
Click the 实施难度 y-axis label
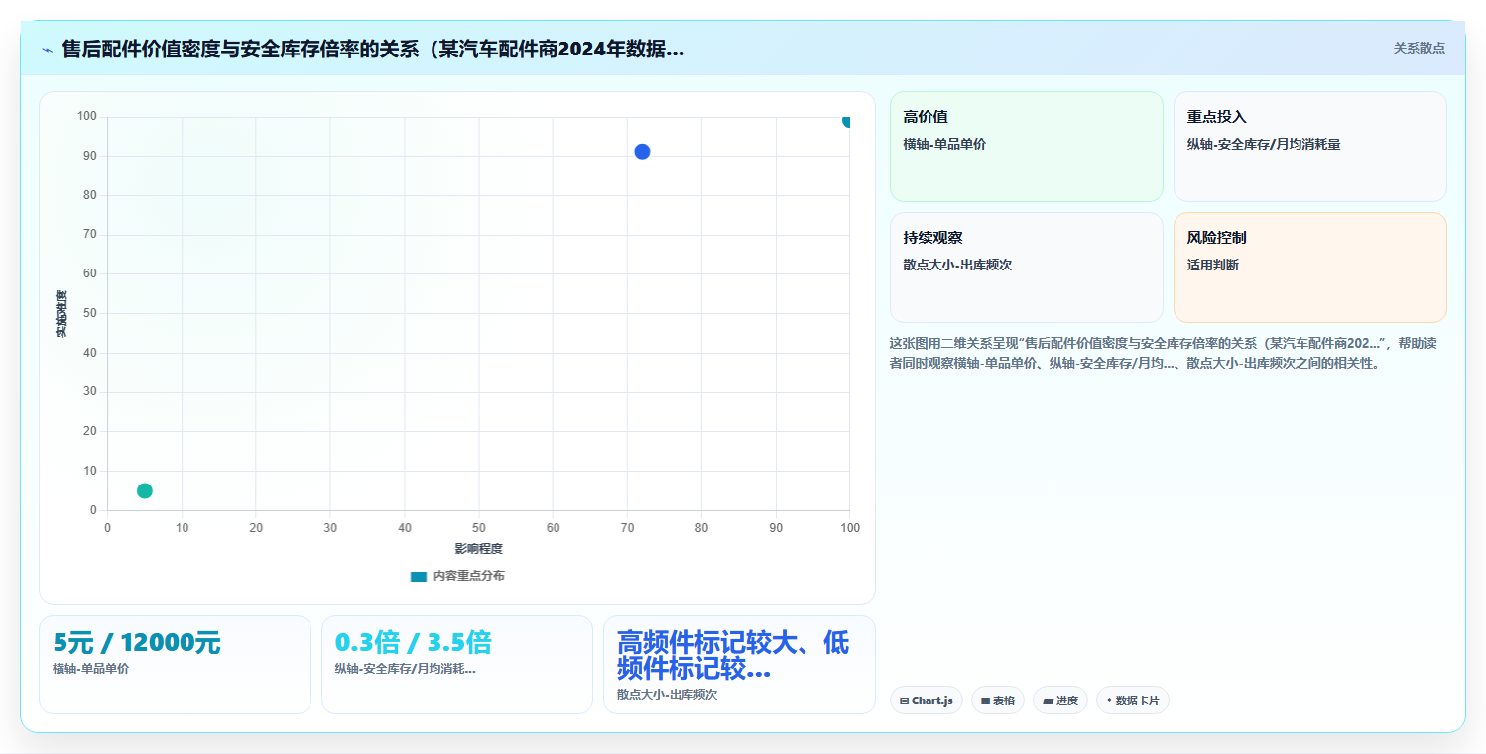[62, 314]
